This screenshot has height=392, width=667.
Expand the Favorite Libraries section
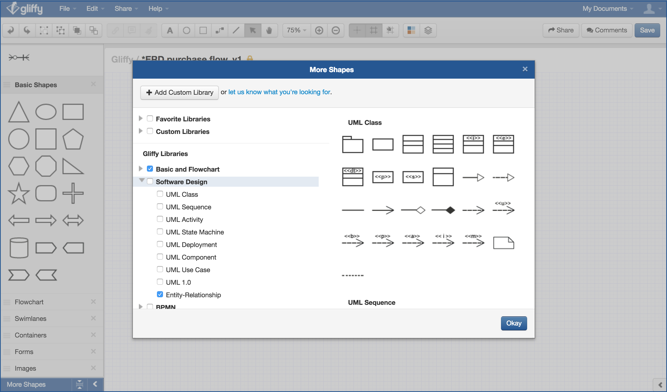tap(141, 119)
